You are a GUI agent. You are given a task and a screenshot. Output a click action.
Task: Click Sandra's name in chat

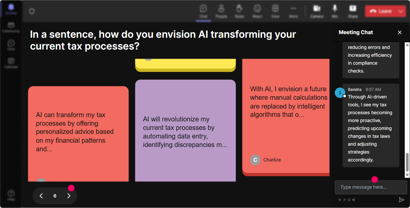coord(355,89)
